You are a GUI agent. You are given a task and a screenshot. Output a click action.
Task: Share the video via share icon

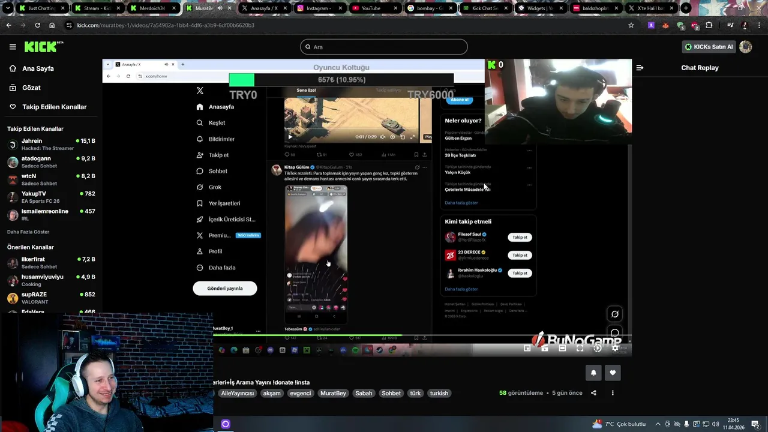click(x=593, y=393)
